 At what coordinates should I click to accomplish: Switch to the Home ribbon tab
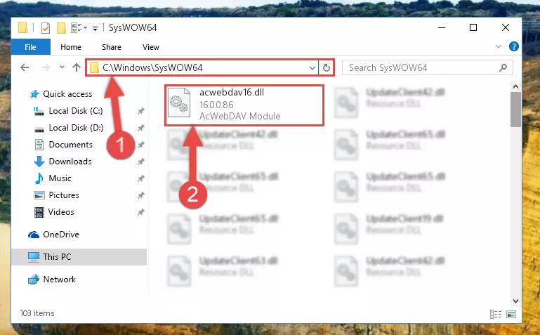pos(71,47)
